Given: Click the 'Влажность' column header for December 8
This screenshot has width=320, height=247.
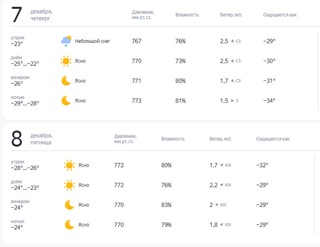Looking at the screenshot, I should coord(173,139).
